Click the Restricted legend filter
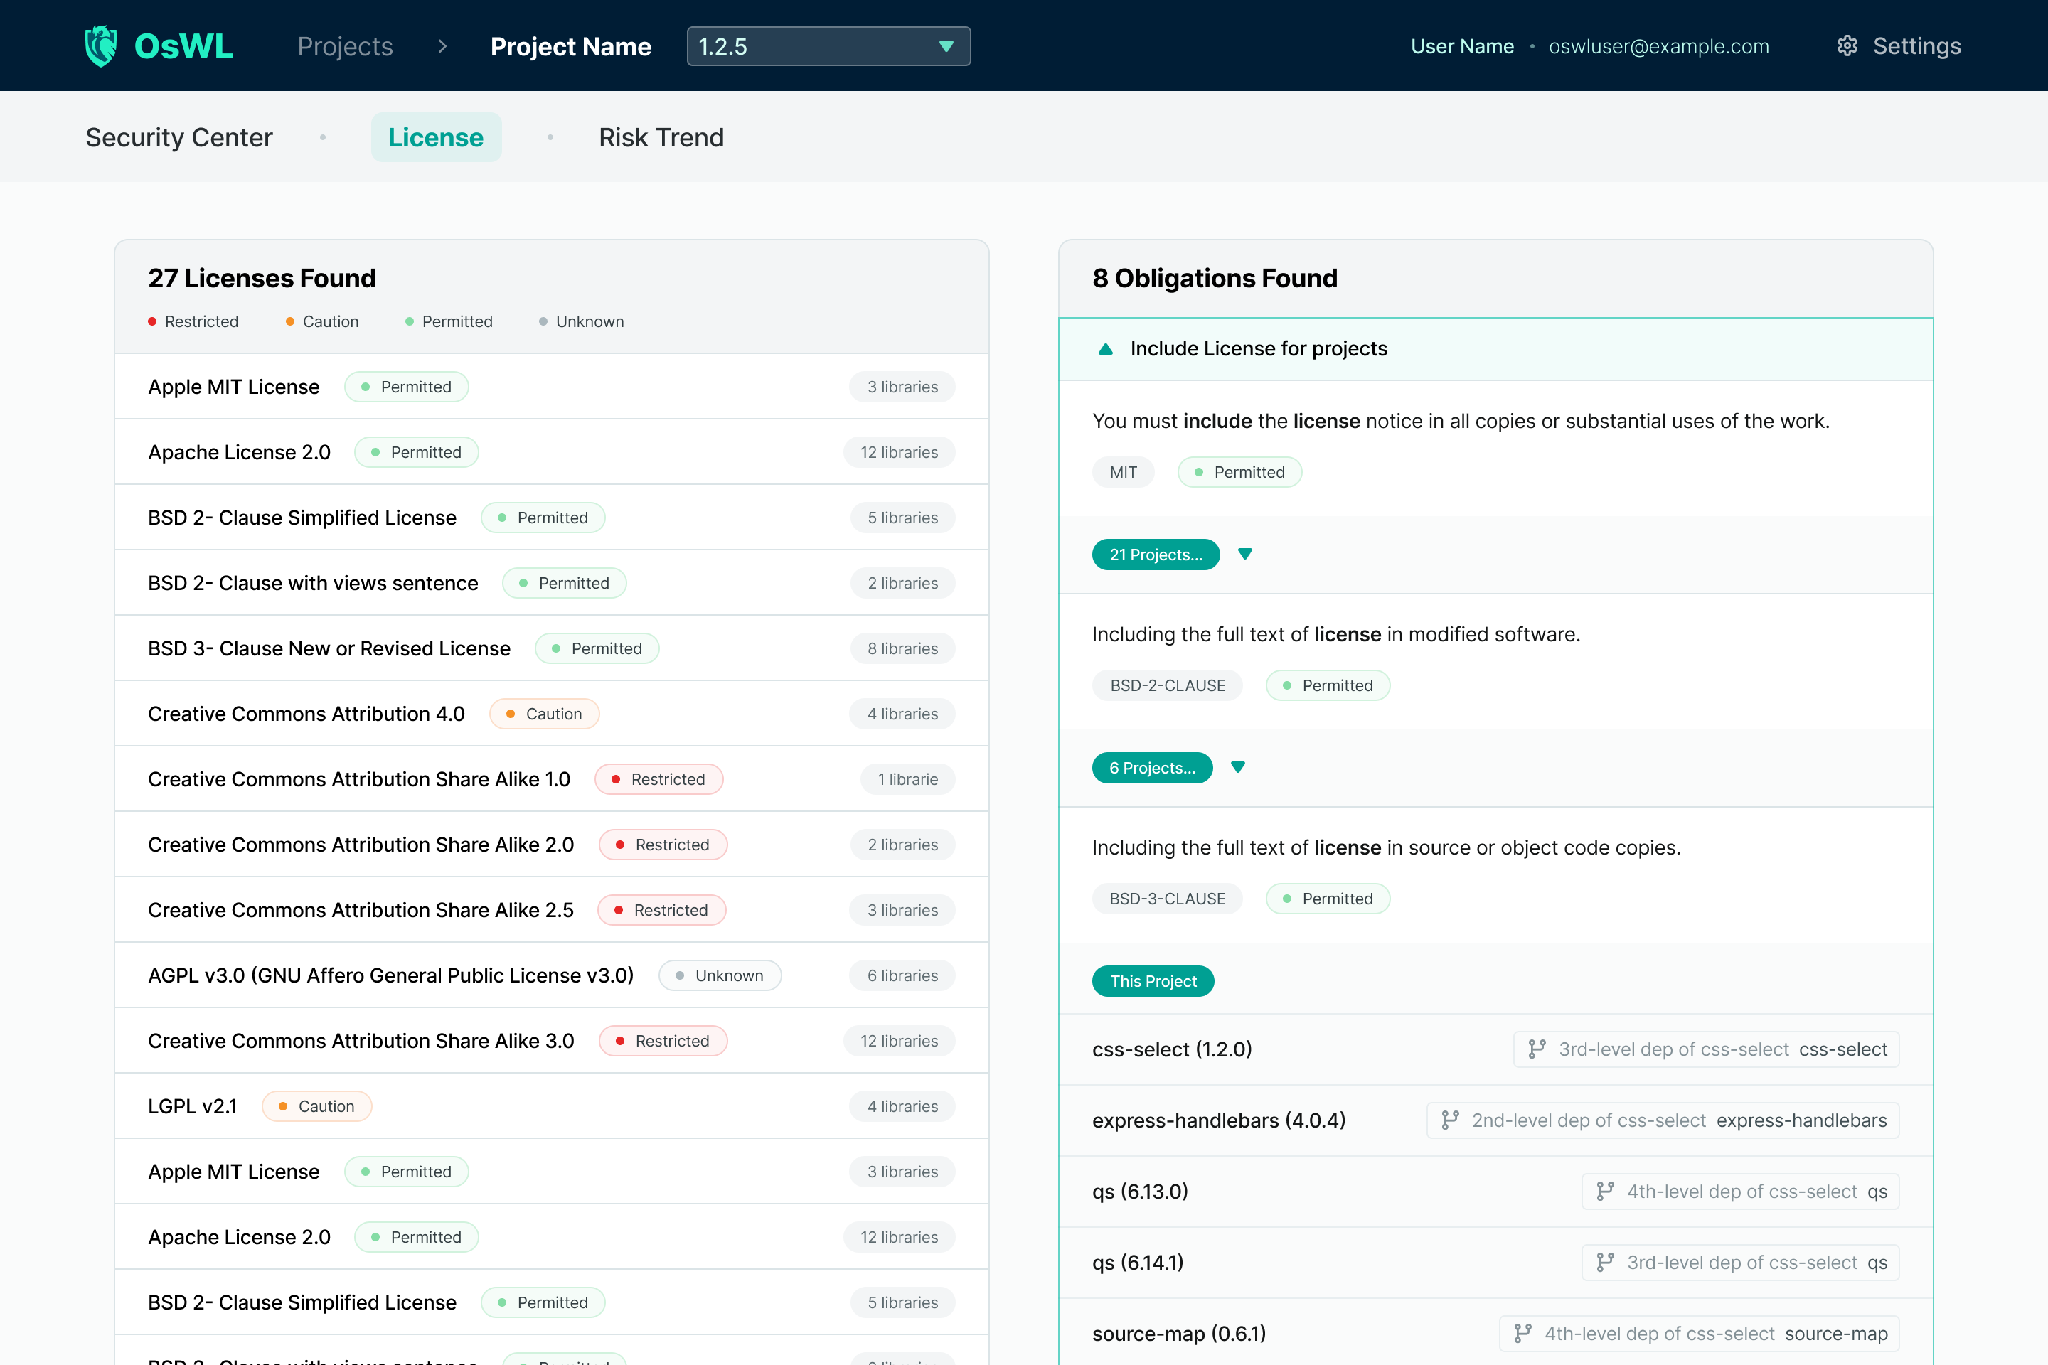The width and height of the screenshot is (2048, 1365). [x=193, y=321]
